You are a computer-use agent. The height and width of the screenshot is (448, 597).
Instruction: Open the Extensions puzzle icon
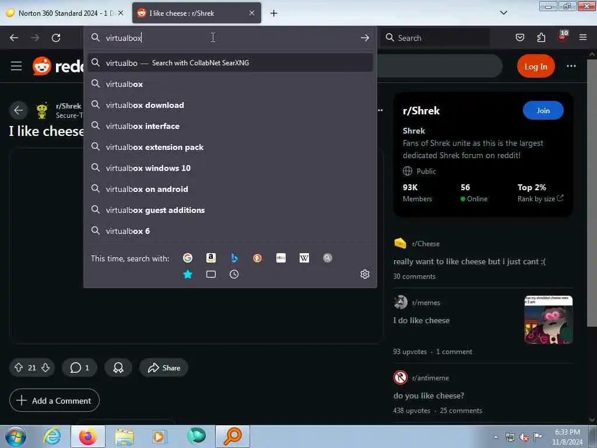(x=541, y=37)
